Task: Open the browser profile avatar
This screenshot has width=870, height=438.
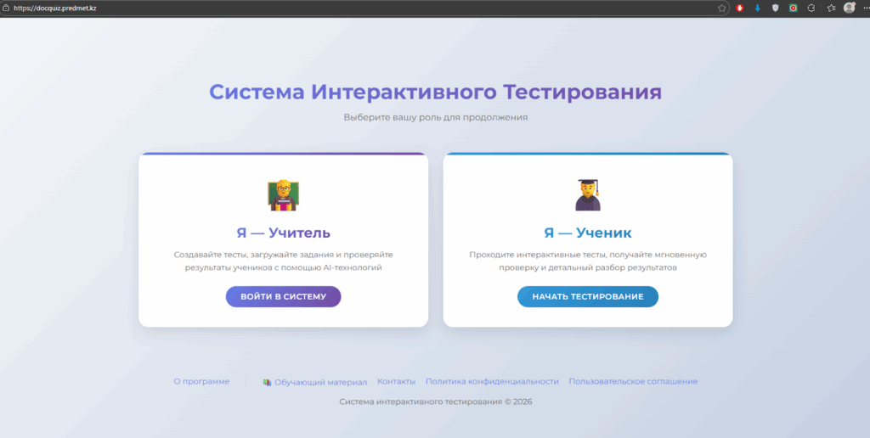Action: pyautogui.click(x=849, y=8)
